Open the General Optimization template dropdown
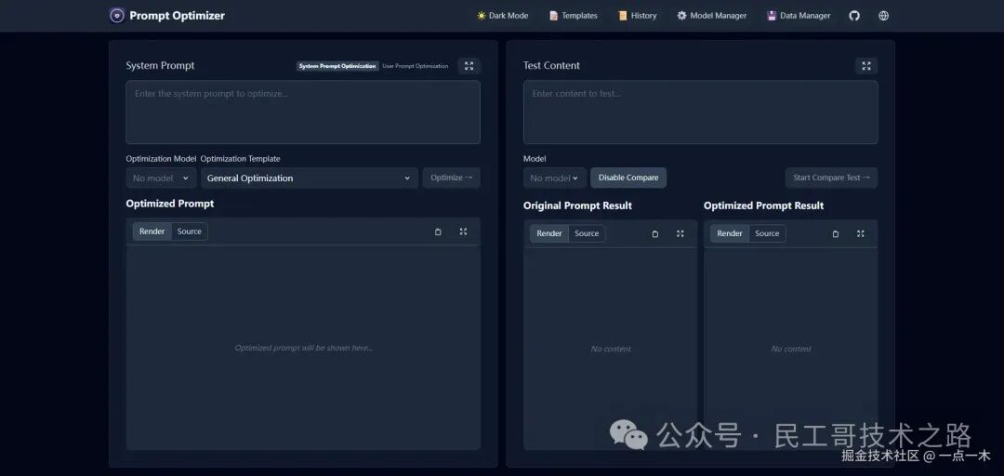The image size is (1004, 476). (x=310, y=178)
